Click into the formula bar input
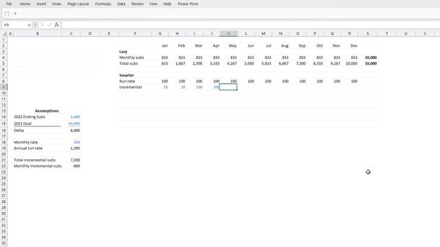Viewport: 440px width, 247px height. (250, 25)
